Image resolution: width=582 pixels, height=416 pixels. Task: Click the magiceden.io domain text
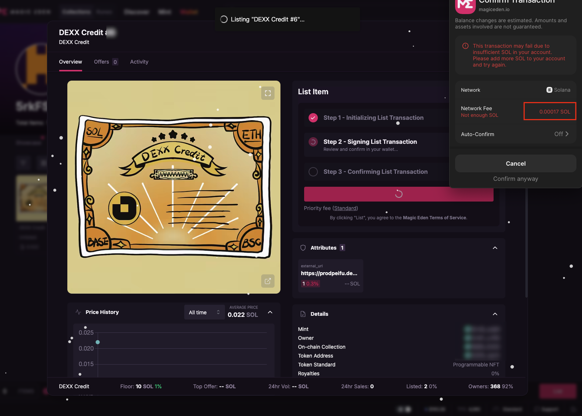coord(494,9)
